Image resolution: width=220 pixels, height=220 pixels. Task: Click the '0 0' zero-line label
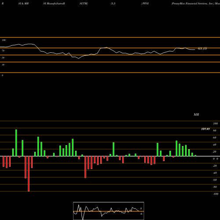216,159
